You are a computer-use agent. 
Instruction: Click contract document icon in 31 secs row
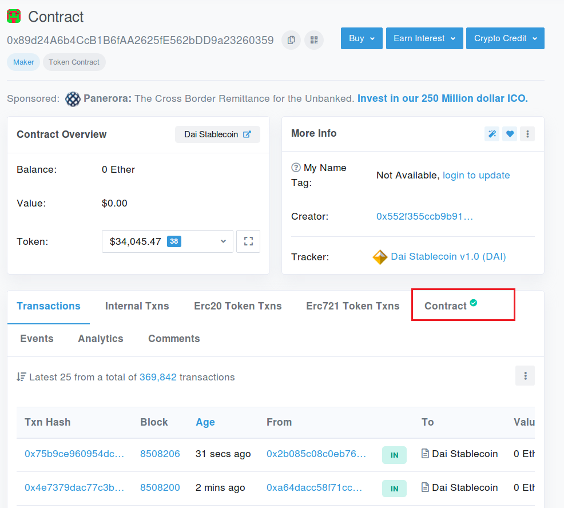pos(425,454)
